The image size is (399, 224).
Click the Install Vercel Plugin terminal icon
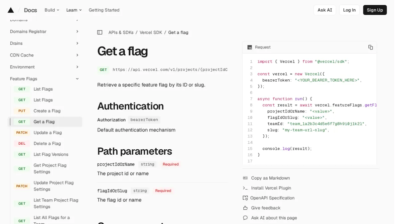click(x=245, y=188)
